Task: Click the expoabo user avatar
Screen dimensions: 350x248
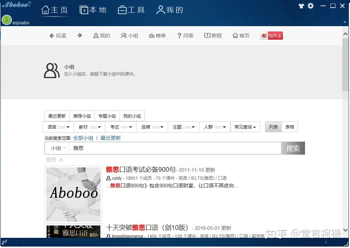Action: coord(7,20)
